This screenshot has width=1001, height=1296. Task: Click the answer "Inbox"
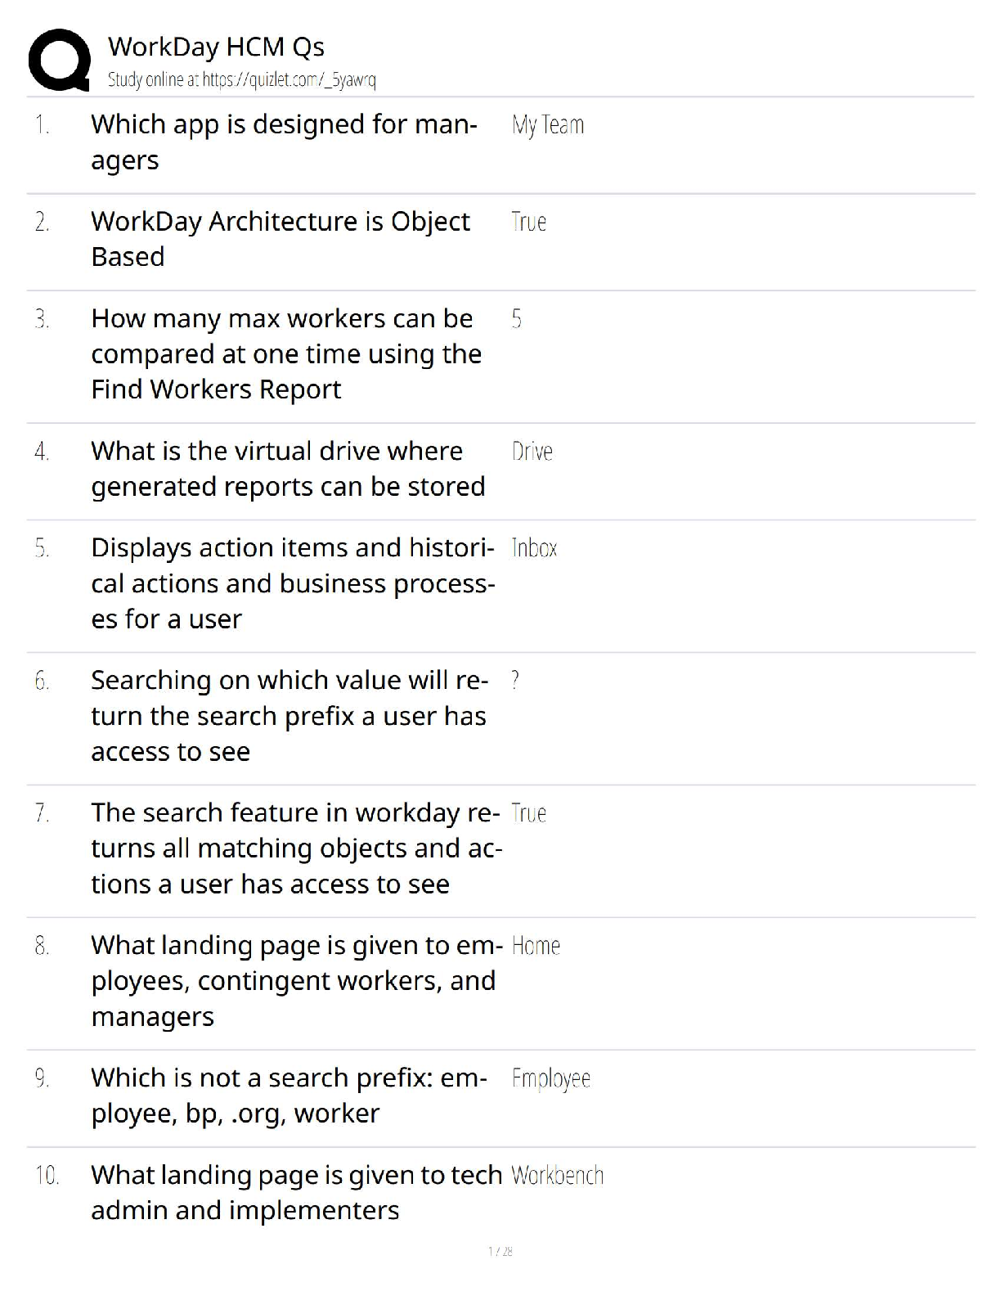tap(534, 547)
